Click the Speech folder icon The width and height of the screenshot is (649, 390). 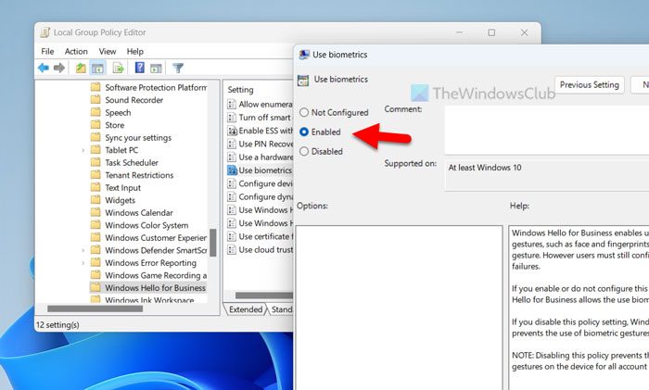pos(95,112)
